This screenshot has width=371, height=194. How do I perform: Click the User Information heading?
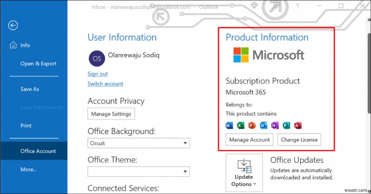pos(122,38)
